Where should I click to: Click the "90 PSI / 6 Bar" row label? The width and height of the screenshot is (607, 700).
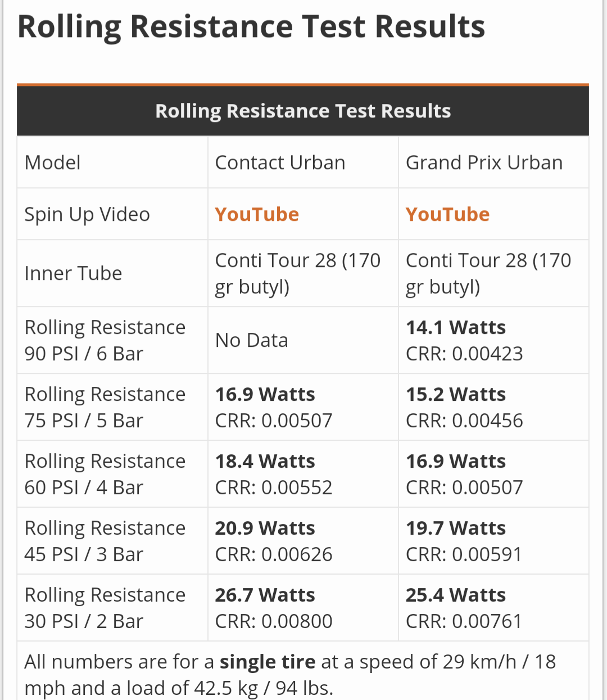point(84,354)
